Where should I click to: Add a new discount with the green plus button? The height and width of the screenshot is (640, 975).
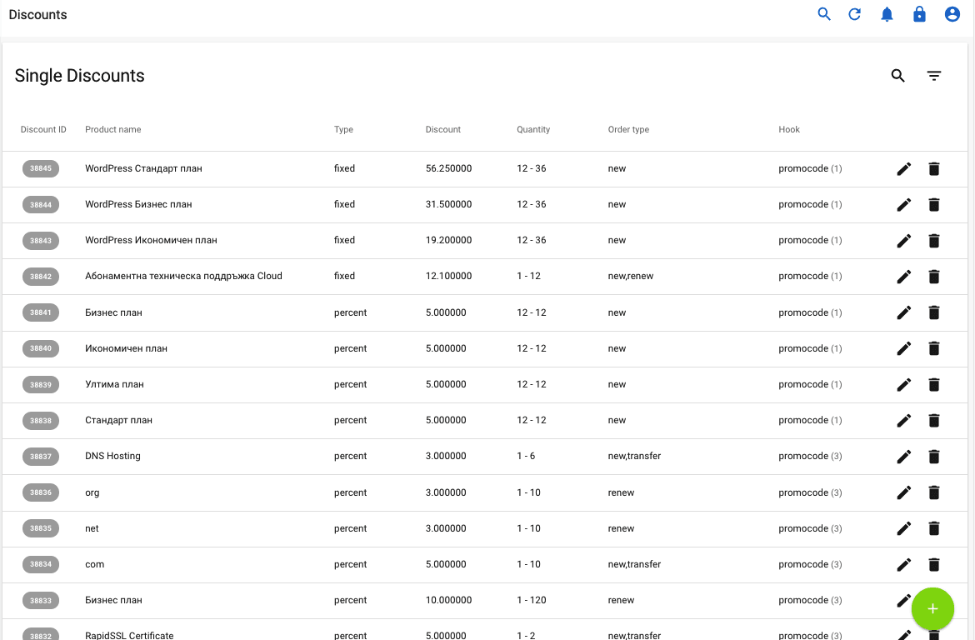(x=932, y=609)
